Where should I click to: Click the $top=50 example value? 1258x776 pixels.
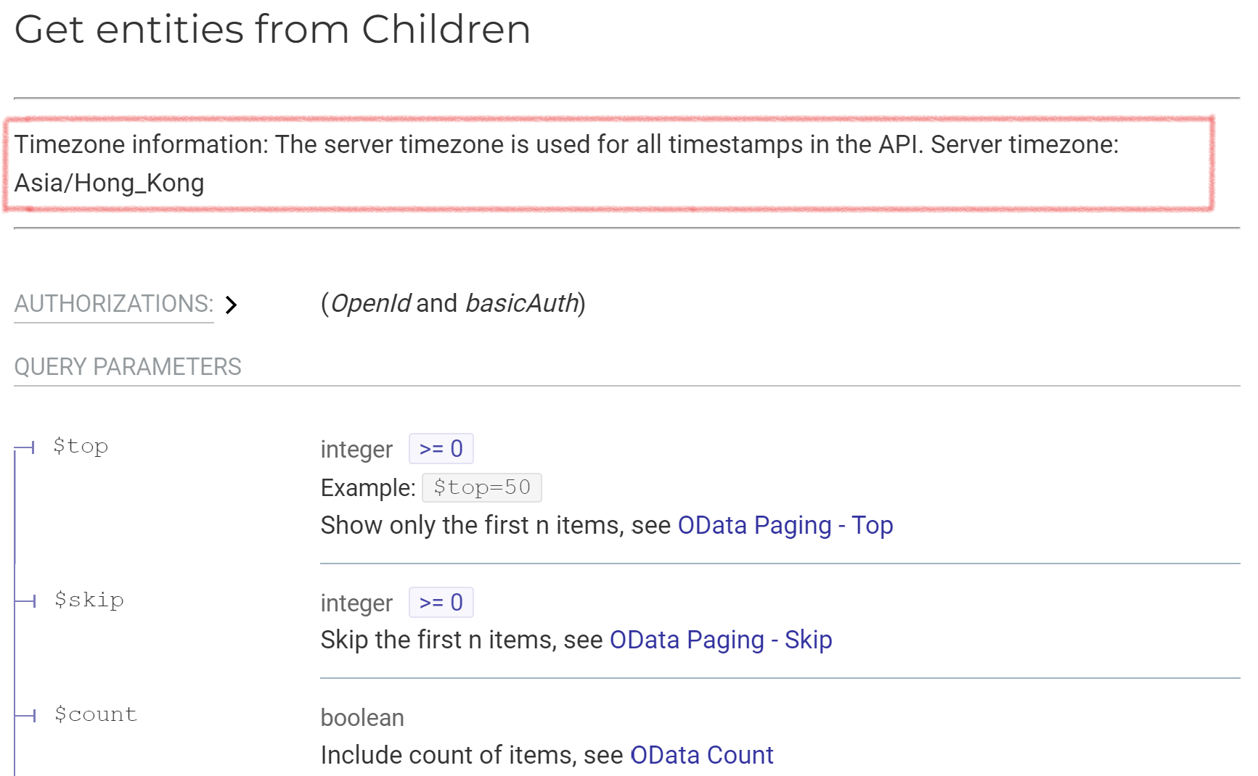tap(481, 487)
